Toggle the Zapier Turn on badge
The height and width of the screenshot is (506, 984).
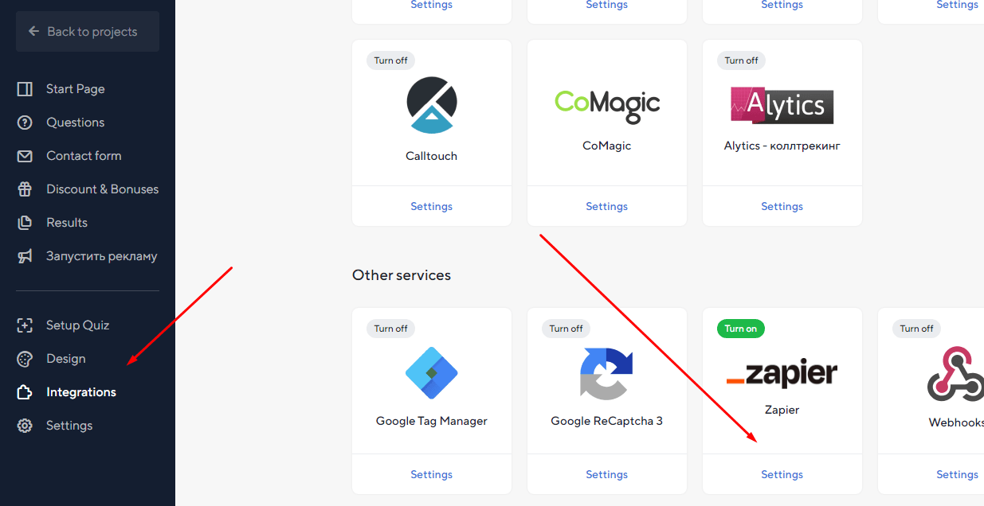(741, 329)
